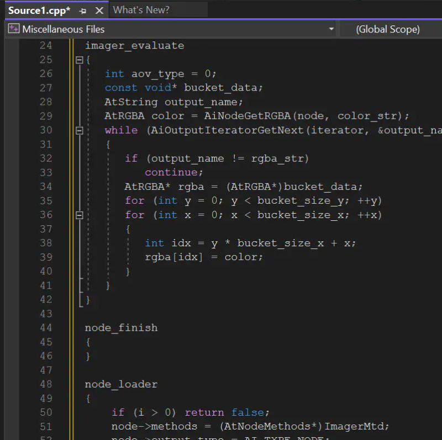Click bucket_data declaration on line 27

(220, 88)
